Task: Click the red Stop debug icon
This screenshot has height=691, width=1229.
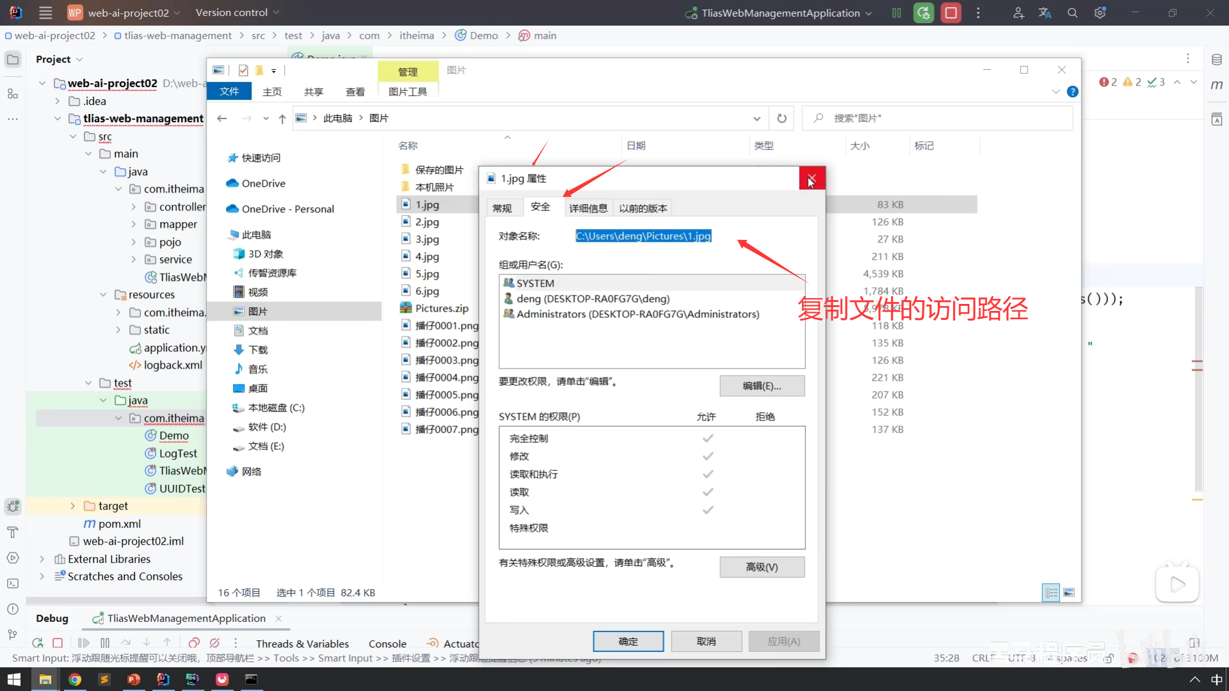Action: (58, 643)
